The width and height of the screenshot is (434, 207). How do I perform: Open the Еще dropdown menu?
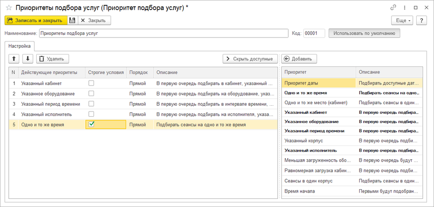point(402,20)
